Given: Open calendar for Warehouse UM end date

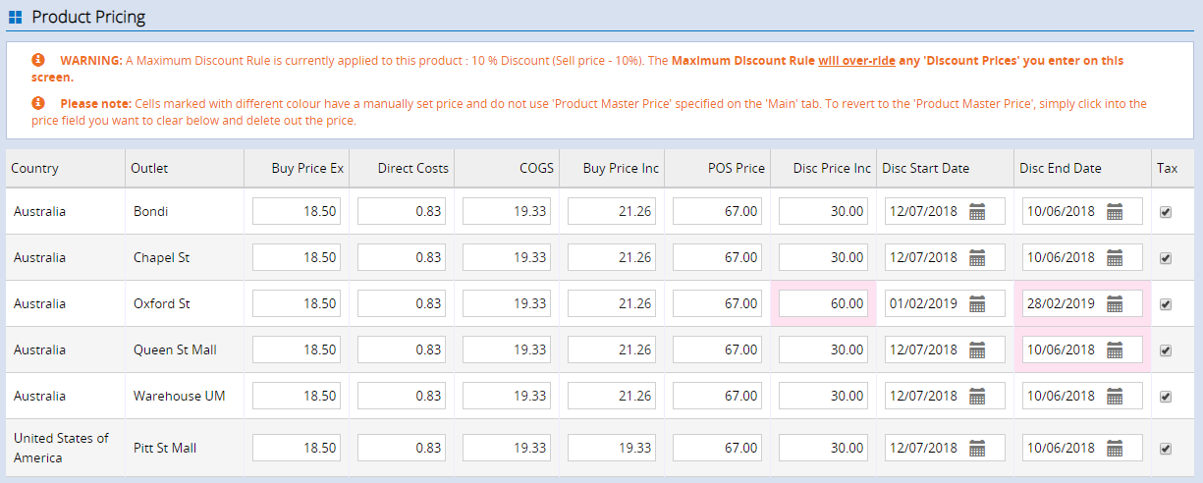Looking at the screenshot, I should [x=1115, y=396].
